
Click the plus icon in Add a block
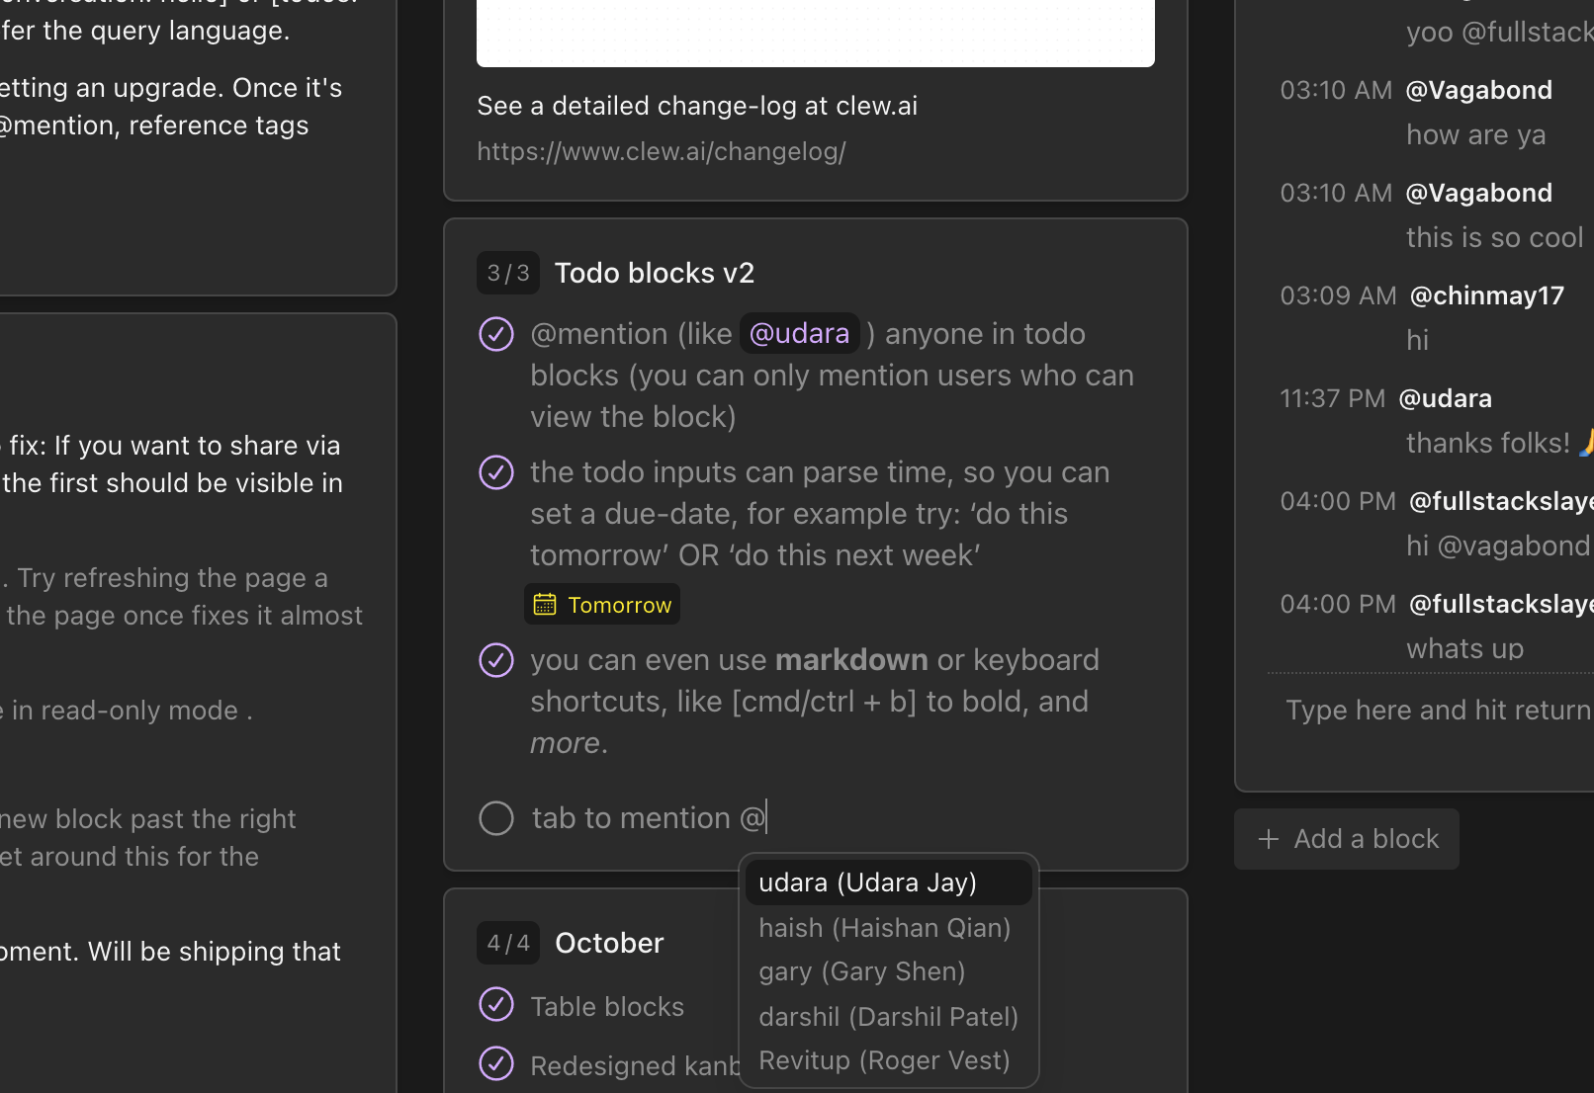[x=1269, y=839]
